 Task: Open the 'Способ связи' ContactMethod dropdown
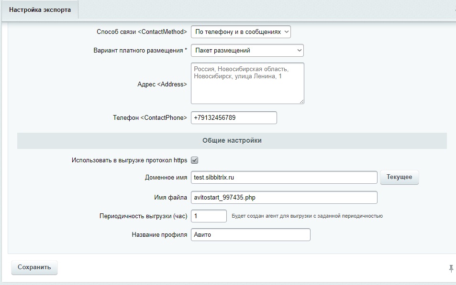point(241,32)
